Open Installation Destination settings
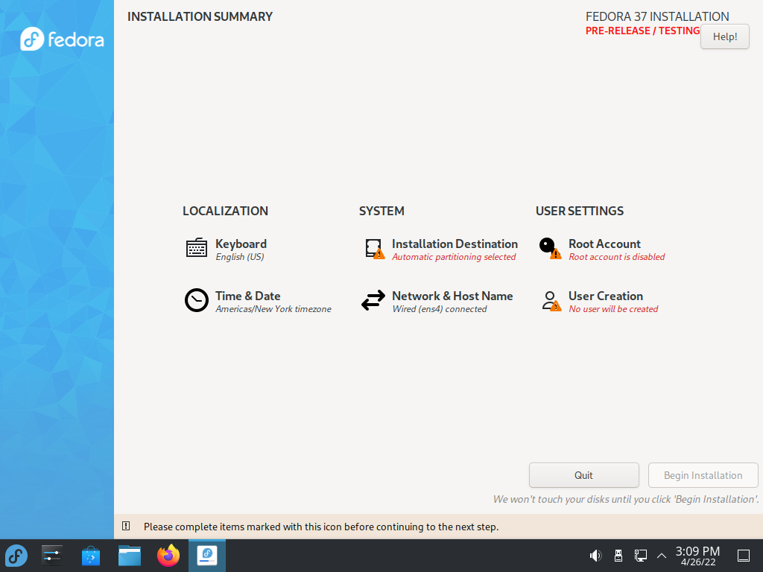Image resolution: width=763 pixels, height=572 pixels. (x=455, y=244)
